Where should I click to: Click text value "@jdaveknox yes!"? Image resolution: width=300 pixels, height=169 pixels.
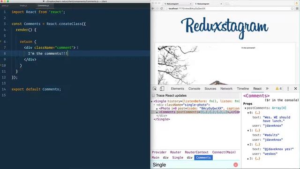[278, 149]
